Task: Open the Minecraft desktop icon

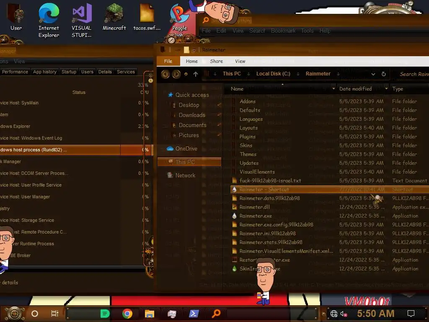Action: pyautogui.click(x=114, y=17)
